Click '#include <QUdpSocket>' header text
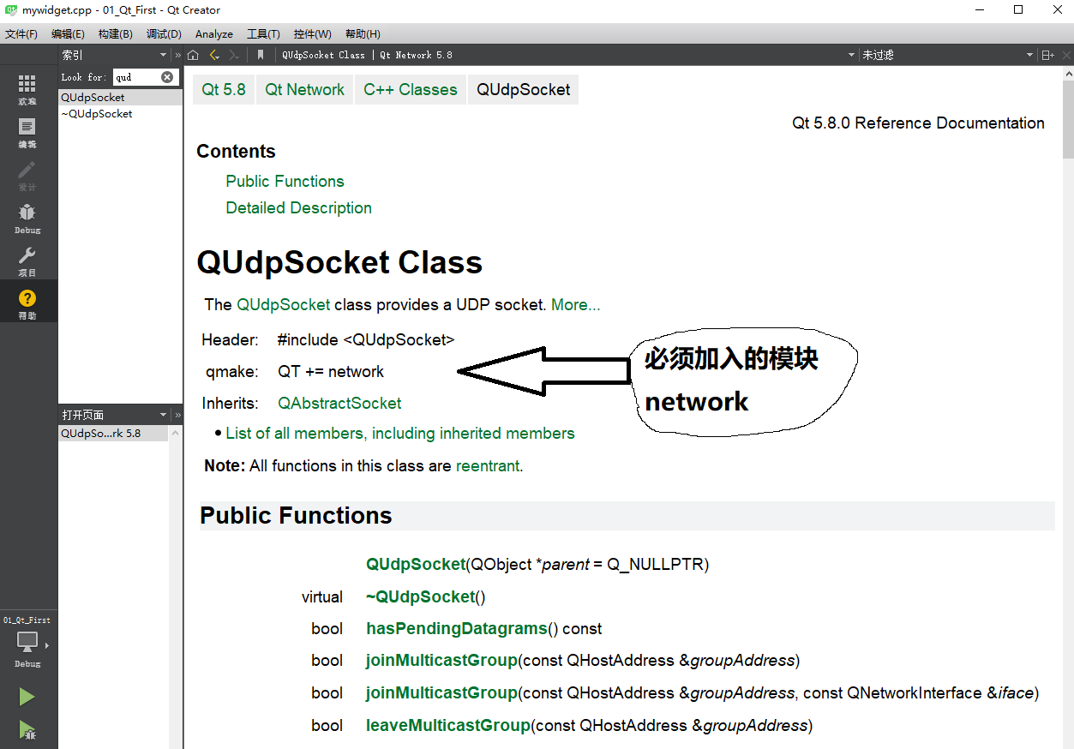Screen dimensions: 1074x749 click(x=366, y=340)
